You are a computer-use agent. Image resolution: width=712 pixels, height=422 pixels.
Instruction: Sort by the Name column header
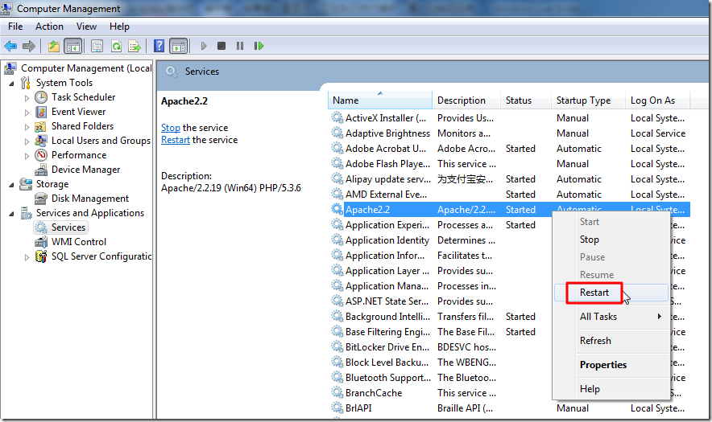click(380, 100)
